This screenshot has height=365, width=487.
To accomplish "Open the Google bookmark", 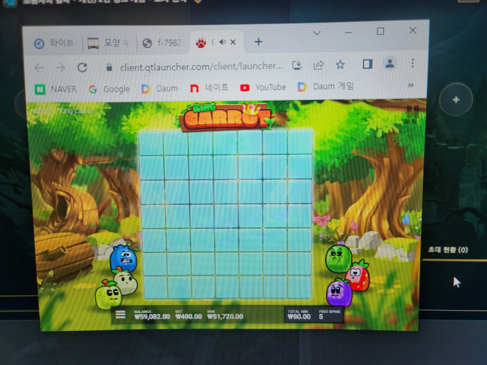I will click(x=109, y=89).
